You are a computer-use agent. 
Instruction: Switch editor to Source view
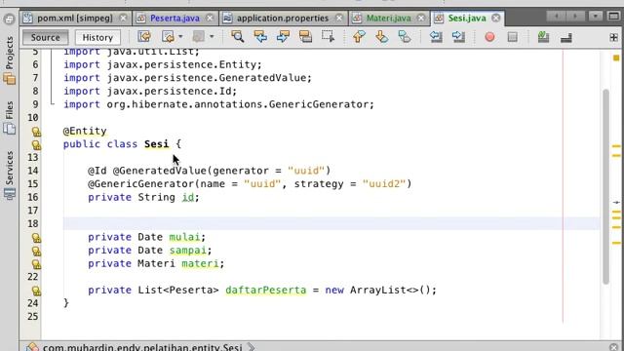[x=46, y=37]
